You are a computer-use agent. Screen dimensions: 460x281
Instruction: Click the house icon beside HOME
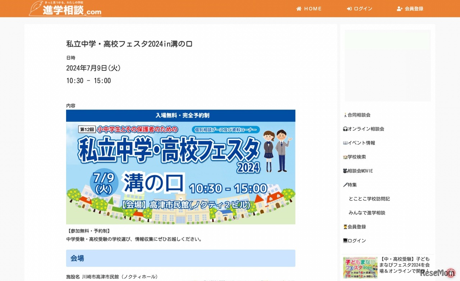tap(299, 9)
